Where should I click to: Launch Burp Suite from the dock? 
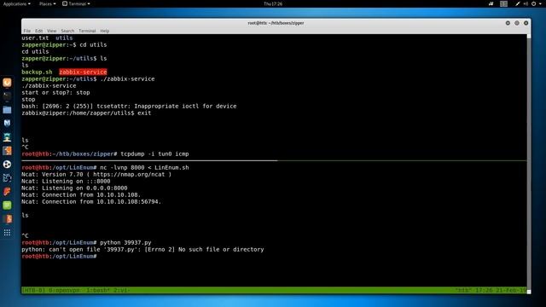[x=7, y=151]
